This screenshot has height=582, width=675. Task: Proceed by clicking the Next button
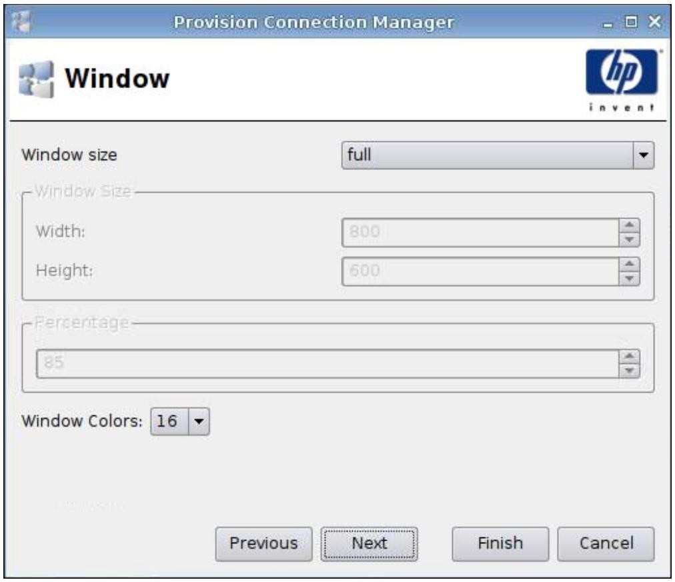(x=370, y=544)
